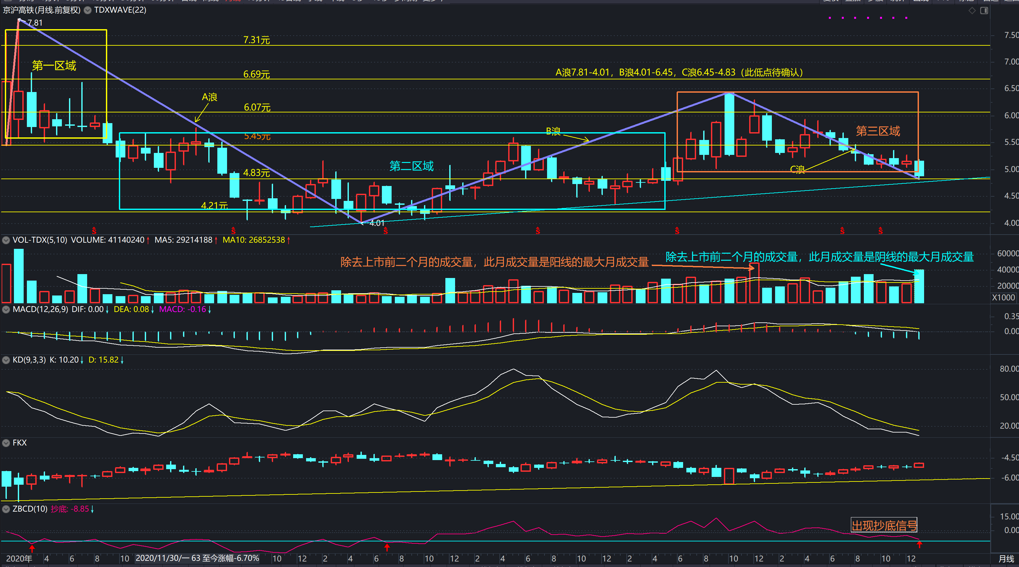Click the VOL-TDX indicator settings icon
Image resolution: width=1019 pixels, height=567 pixels.
coord(6,240)
